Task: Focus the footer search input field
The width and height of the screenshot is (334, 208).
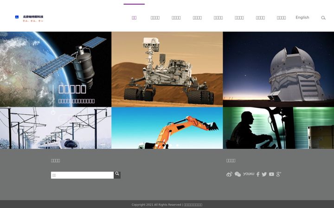Action: click(82, 175)
